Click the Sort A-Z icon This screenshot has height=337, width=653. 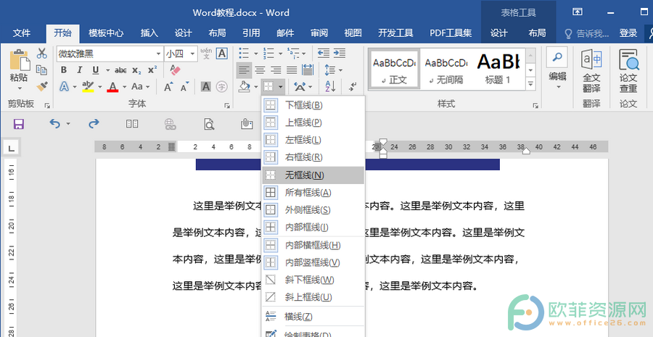click(331, 86)
